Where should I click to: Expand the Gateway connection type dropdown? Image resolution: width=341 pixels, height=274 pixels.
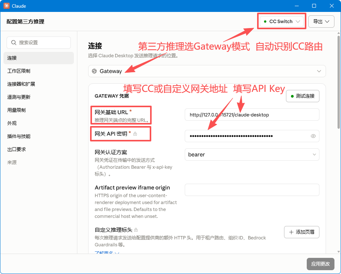[207, 71]
